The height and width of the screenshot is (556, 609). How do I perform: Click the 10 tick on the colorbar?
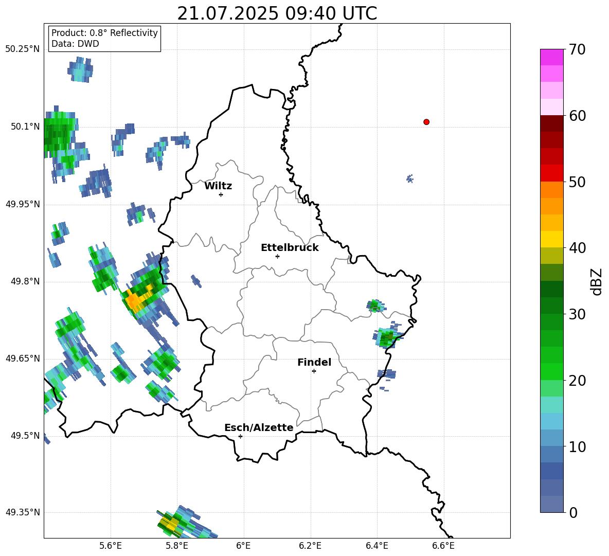click(577, 446)
